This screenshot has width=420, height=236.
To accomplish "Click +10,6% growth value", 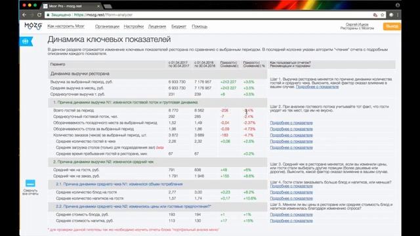I will [x=249, y=198].
